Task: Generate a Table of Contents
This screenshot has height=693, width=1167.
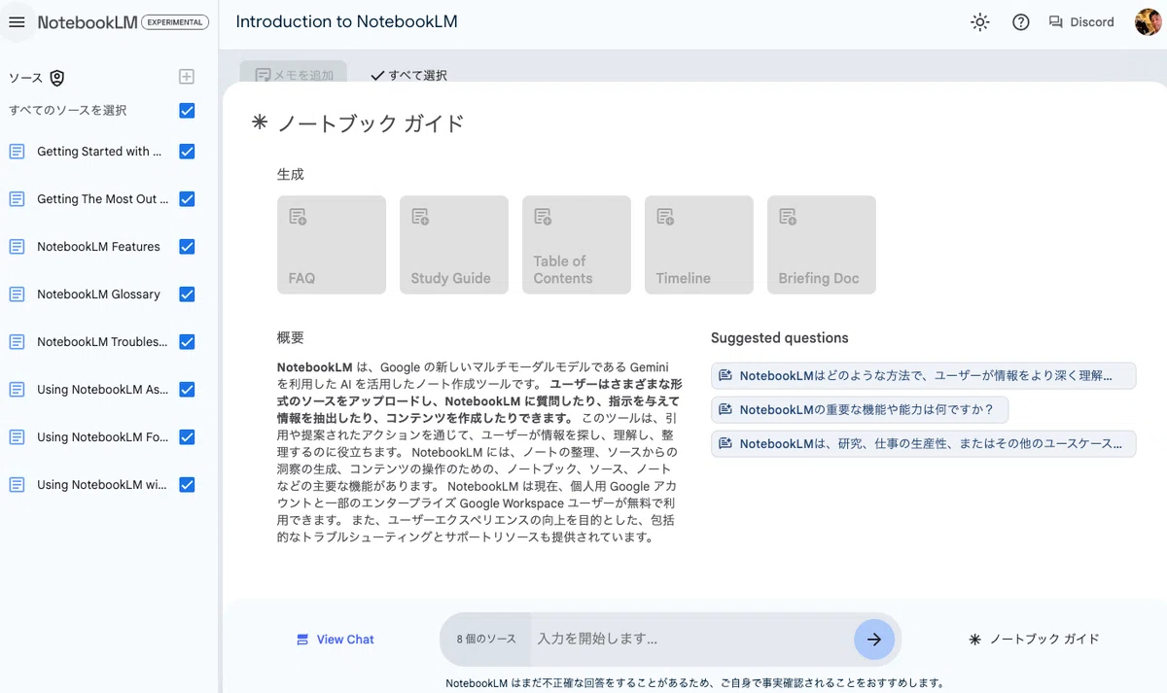Action: (577, 245)
